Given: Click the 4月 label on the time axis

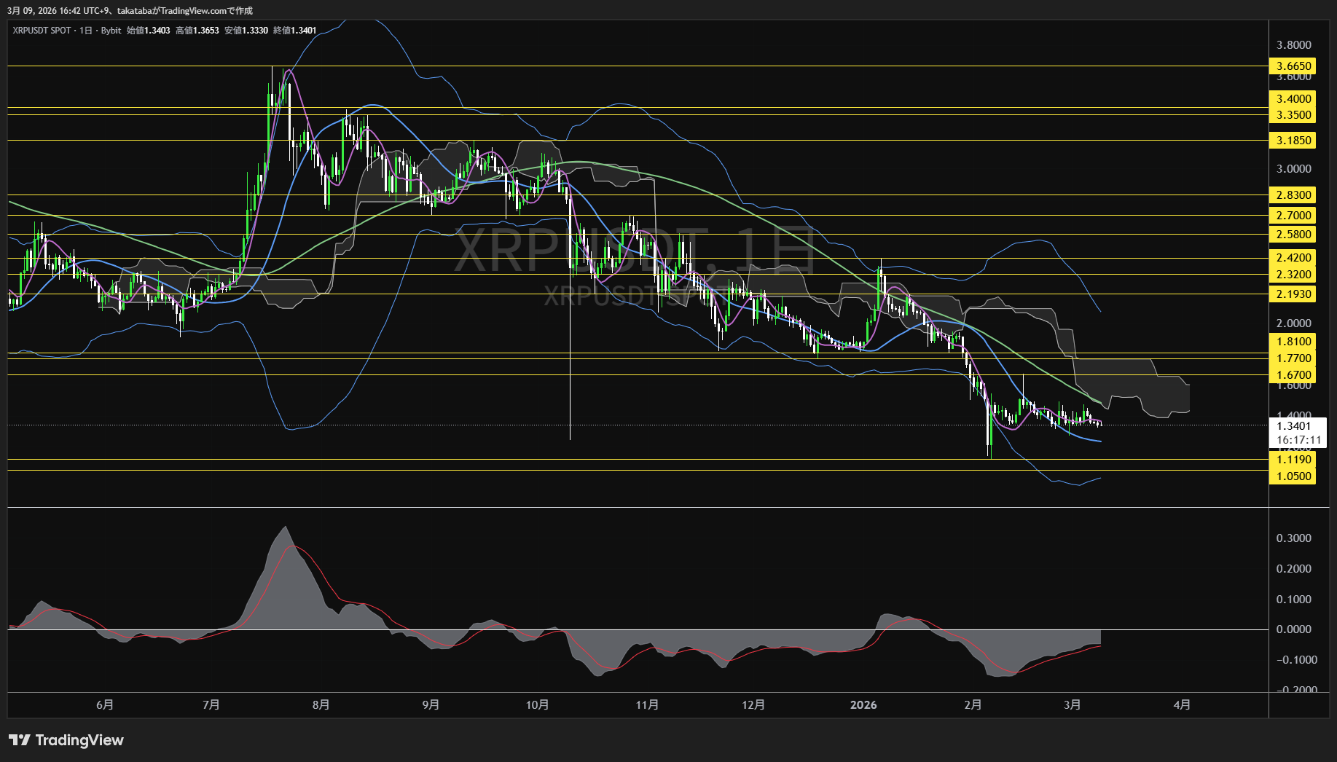Looking at the screenshot, I should pyautogui.click(x=1182, y=705).
